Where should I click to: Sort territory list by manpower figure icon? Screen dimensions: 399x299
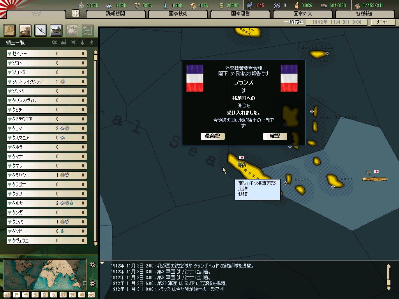[x=92, y=42]
